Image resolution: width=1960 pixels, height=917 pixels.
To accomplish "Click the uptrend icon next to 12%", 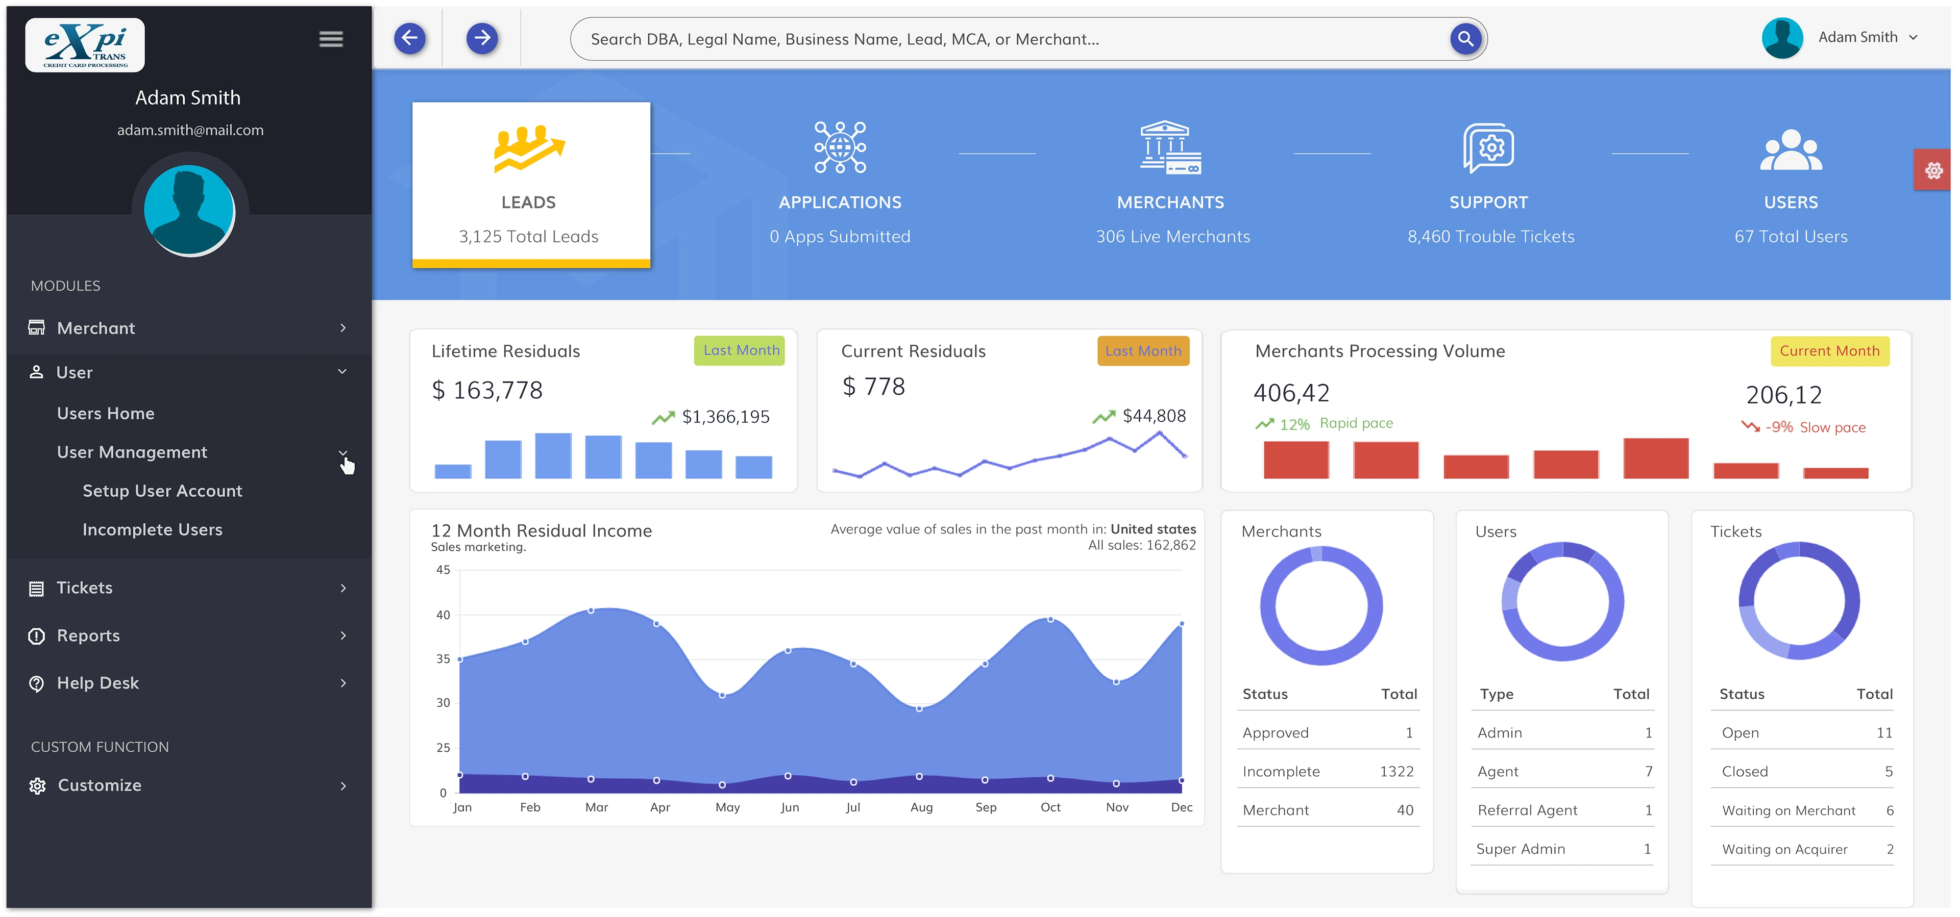I will [x=1264, y=423].
